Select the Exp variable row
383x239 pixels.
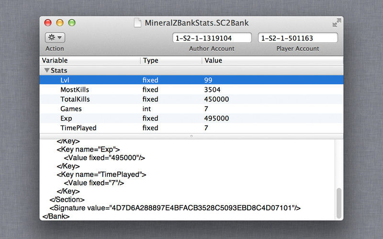pyautogui.click(x=66, y=118)
